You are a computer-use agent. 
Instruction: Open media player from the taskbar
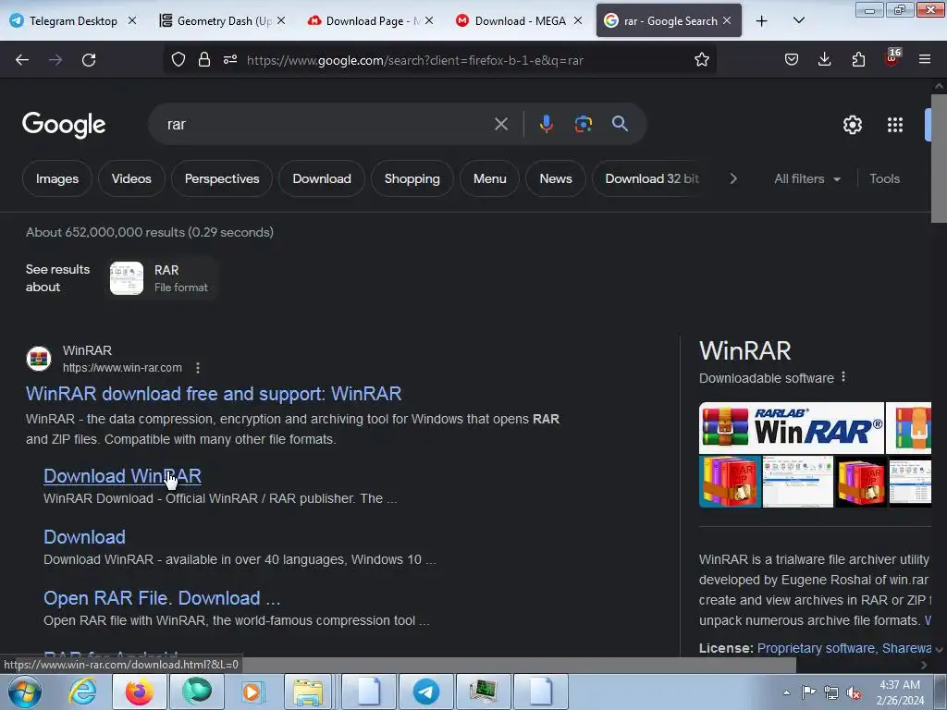click(252, 692)
